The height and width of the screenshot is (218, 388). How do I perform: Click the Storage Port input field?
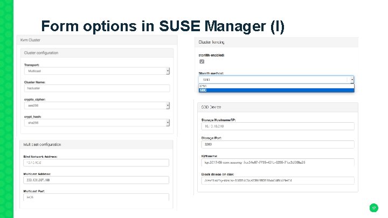(x=277, y=144)
